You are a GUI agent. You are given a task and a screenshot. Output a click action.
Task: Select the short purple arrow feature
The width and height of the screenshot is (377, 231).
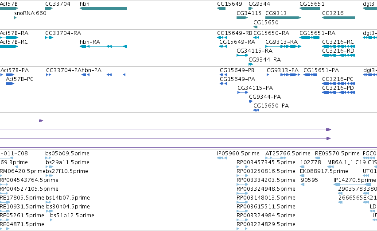tap(22, 121)
